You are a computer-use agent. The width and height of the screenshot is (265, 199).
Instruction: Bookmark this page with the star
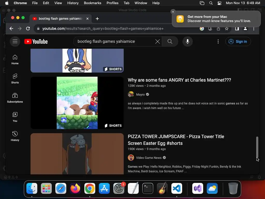pyautogui.click(x=227, y=29)
